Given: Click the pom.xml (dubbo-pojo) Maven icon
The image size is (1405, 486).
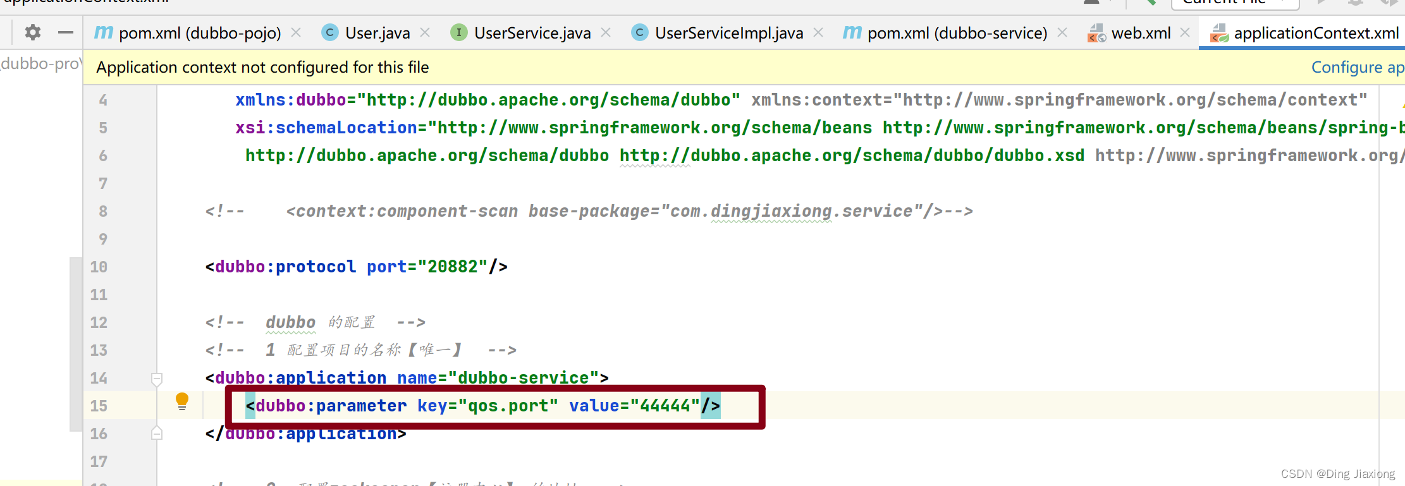Looking at the screenshot, I should pos(104,32).
